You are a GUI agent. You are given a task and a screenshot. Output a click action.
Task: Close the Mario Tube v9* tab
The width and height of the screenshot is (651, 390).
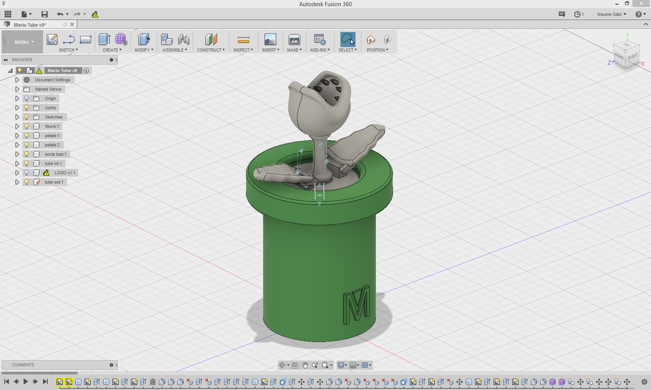coord(72,24)
